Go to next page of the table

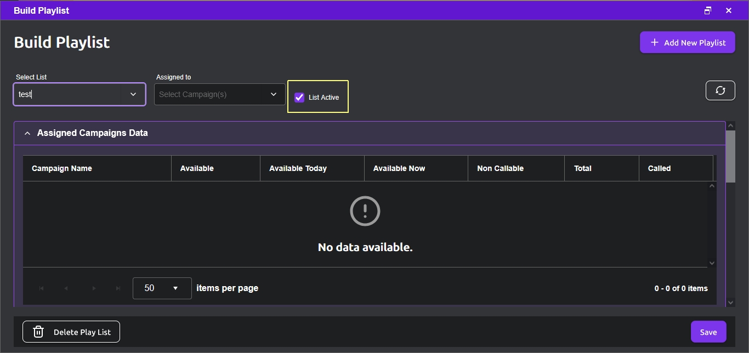click(x=94, y=288)
